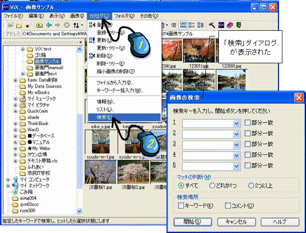
Task: Expand the マイ コンピュータ tree node
Action: [x=8, y=179]
